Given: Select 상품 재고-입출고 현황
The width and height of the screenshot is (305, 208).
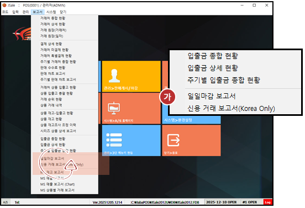Looking at the screenshot, I should pos(56,113).
